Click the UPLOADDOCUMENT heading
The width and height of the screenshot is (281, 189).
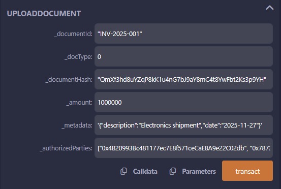[44, 14]
